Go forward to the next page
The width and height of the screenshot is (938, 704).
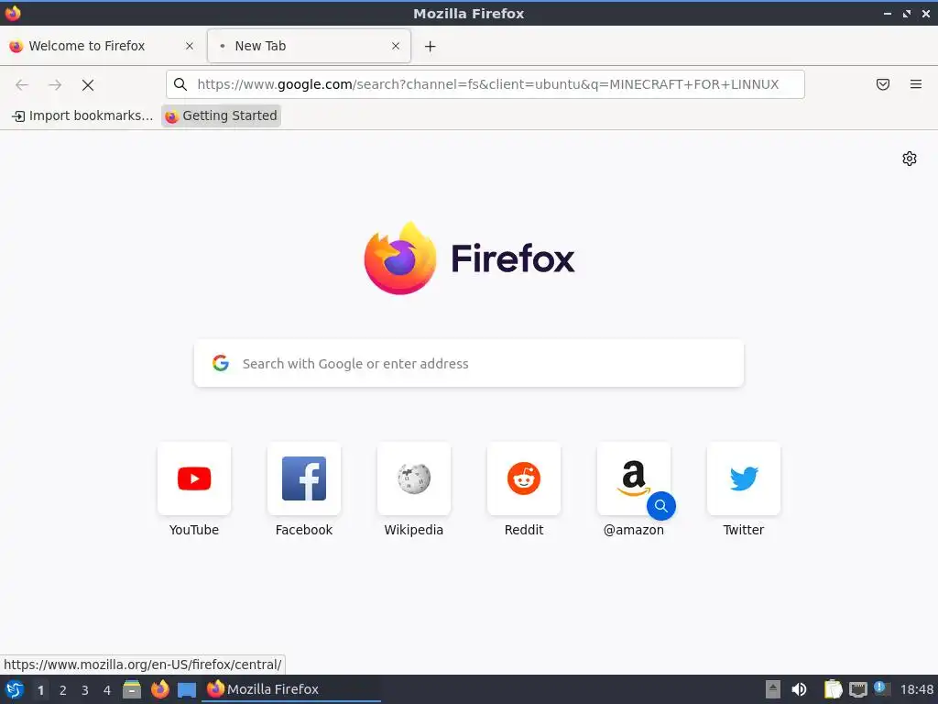pyautogui.click(x=55, y=85)
